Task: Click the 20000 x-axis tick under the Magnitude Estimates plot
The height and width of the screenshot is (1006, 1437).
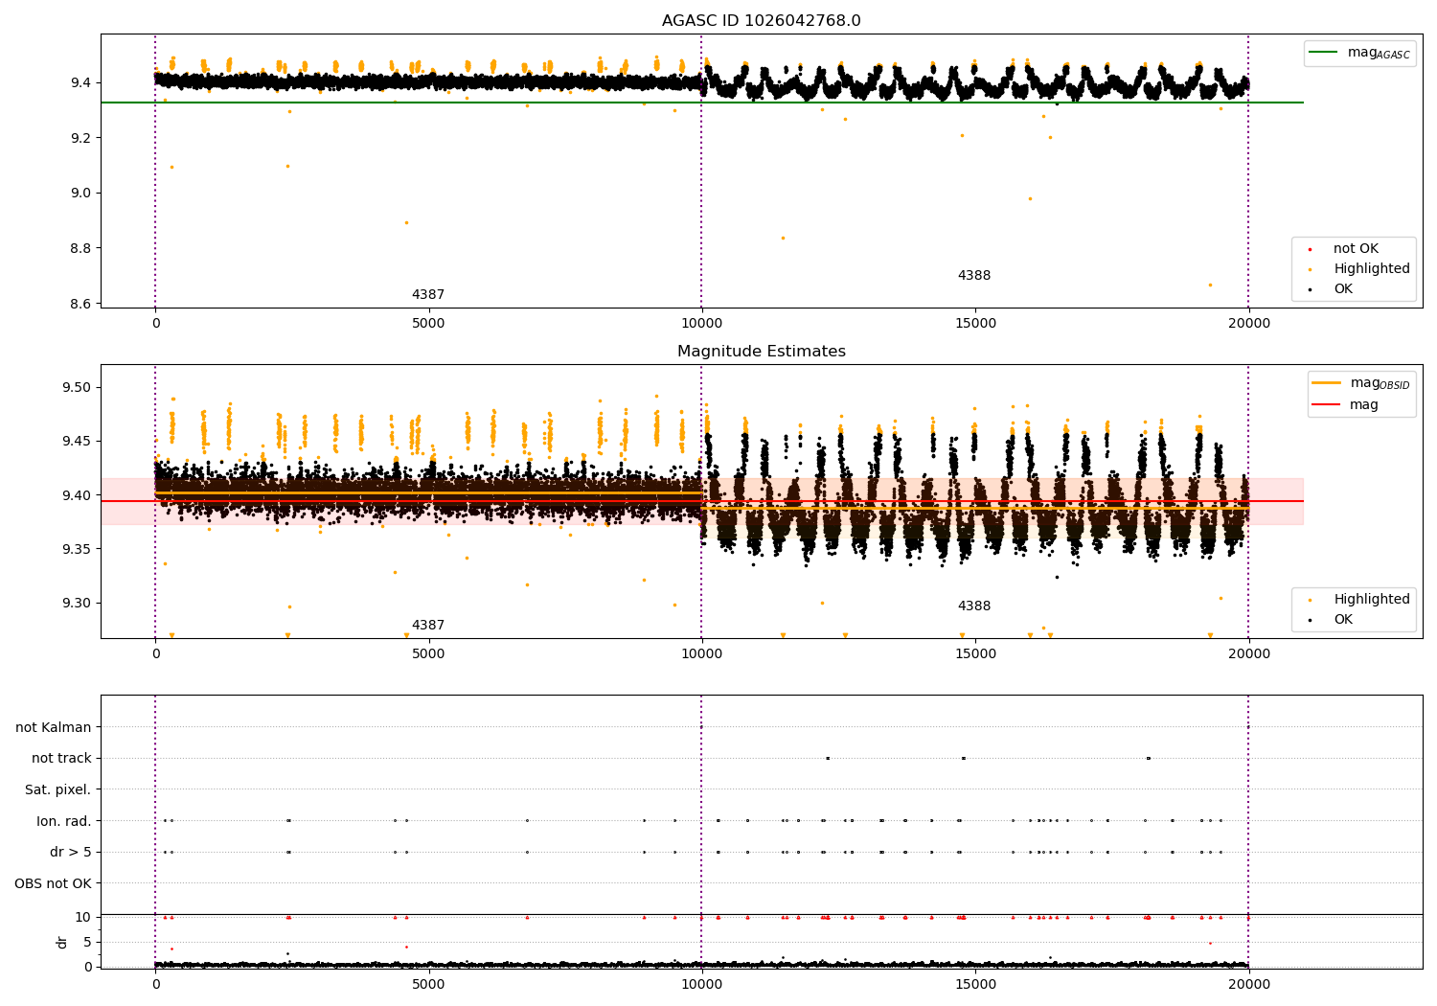Action: 1248,654
